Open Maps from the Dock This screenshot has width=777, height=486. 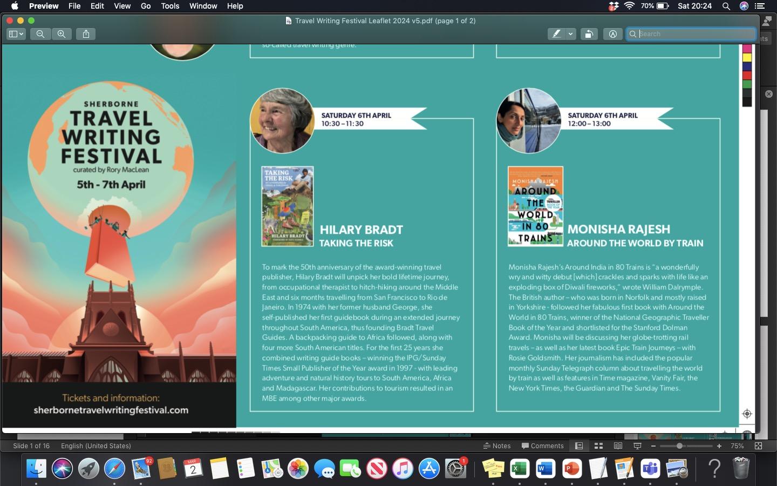272,468
